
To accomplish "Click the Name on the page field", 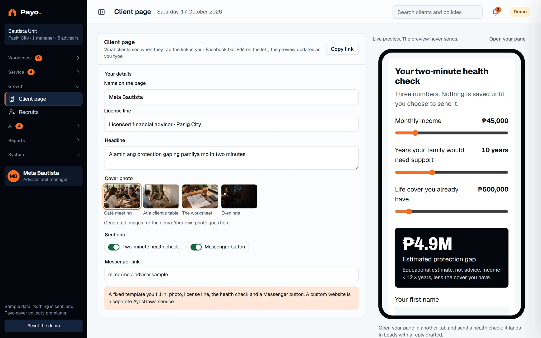I will (231, 97).
